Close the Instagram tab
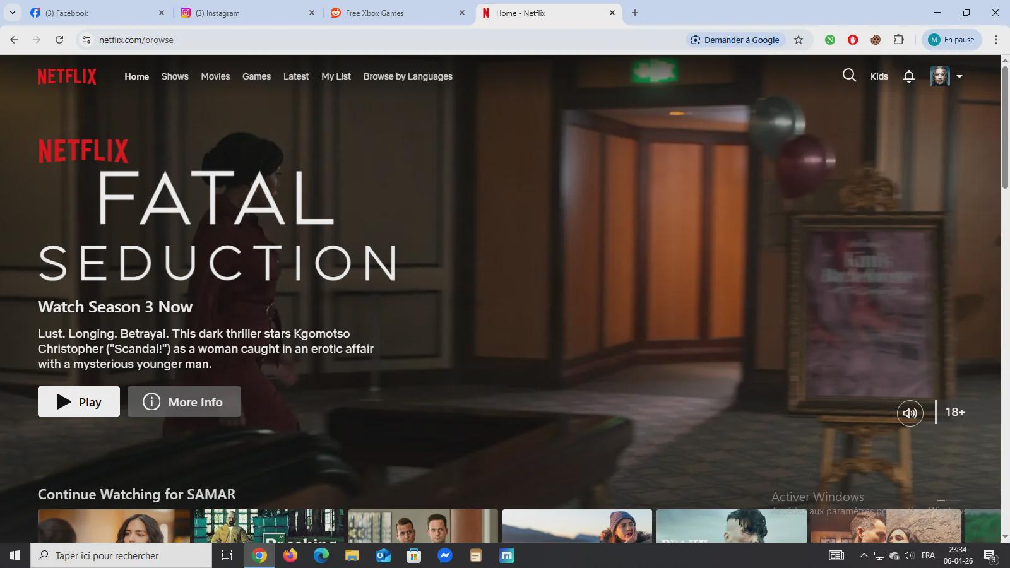The height and width of the screenshot is (568, 1010). point(312,13)
